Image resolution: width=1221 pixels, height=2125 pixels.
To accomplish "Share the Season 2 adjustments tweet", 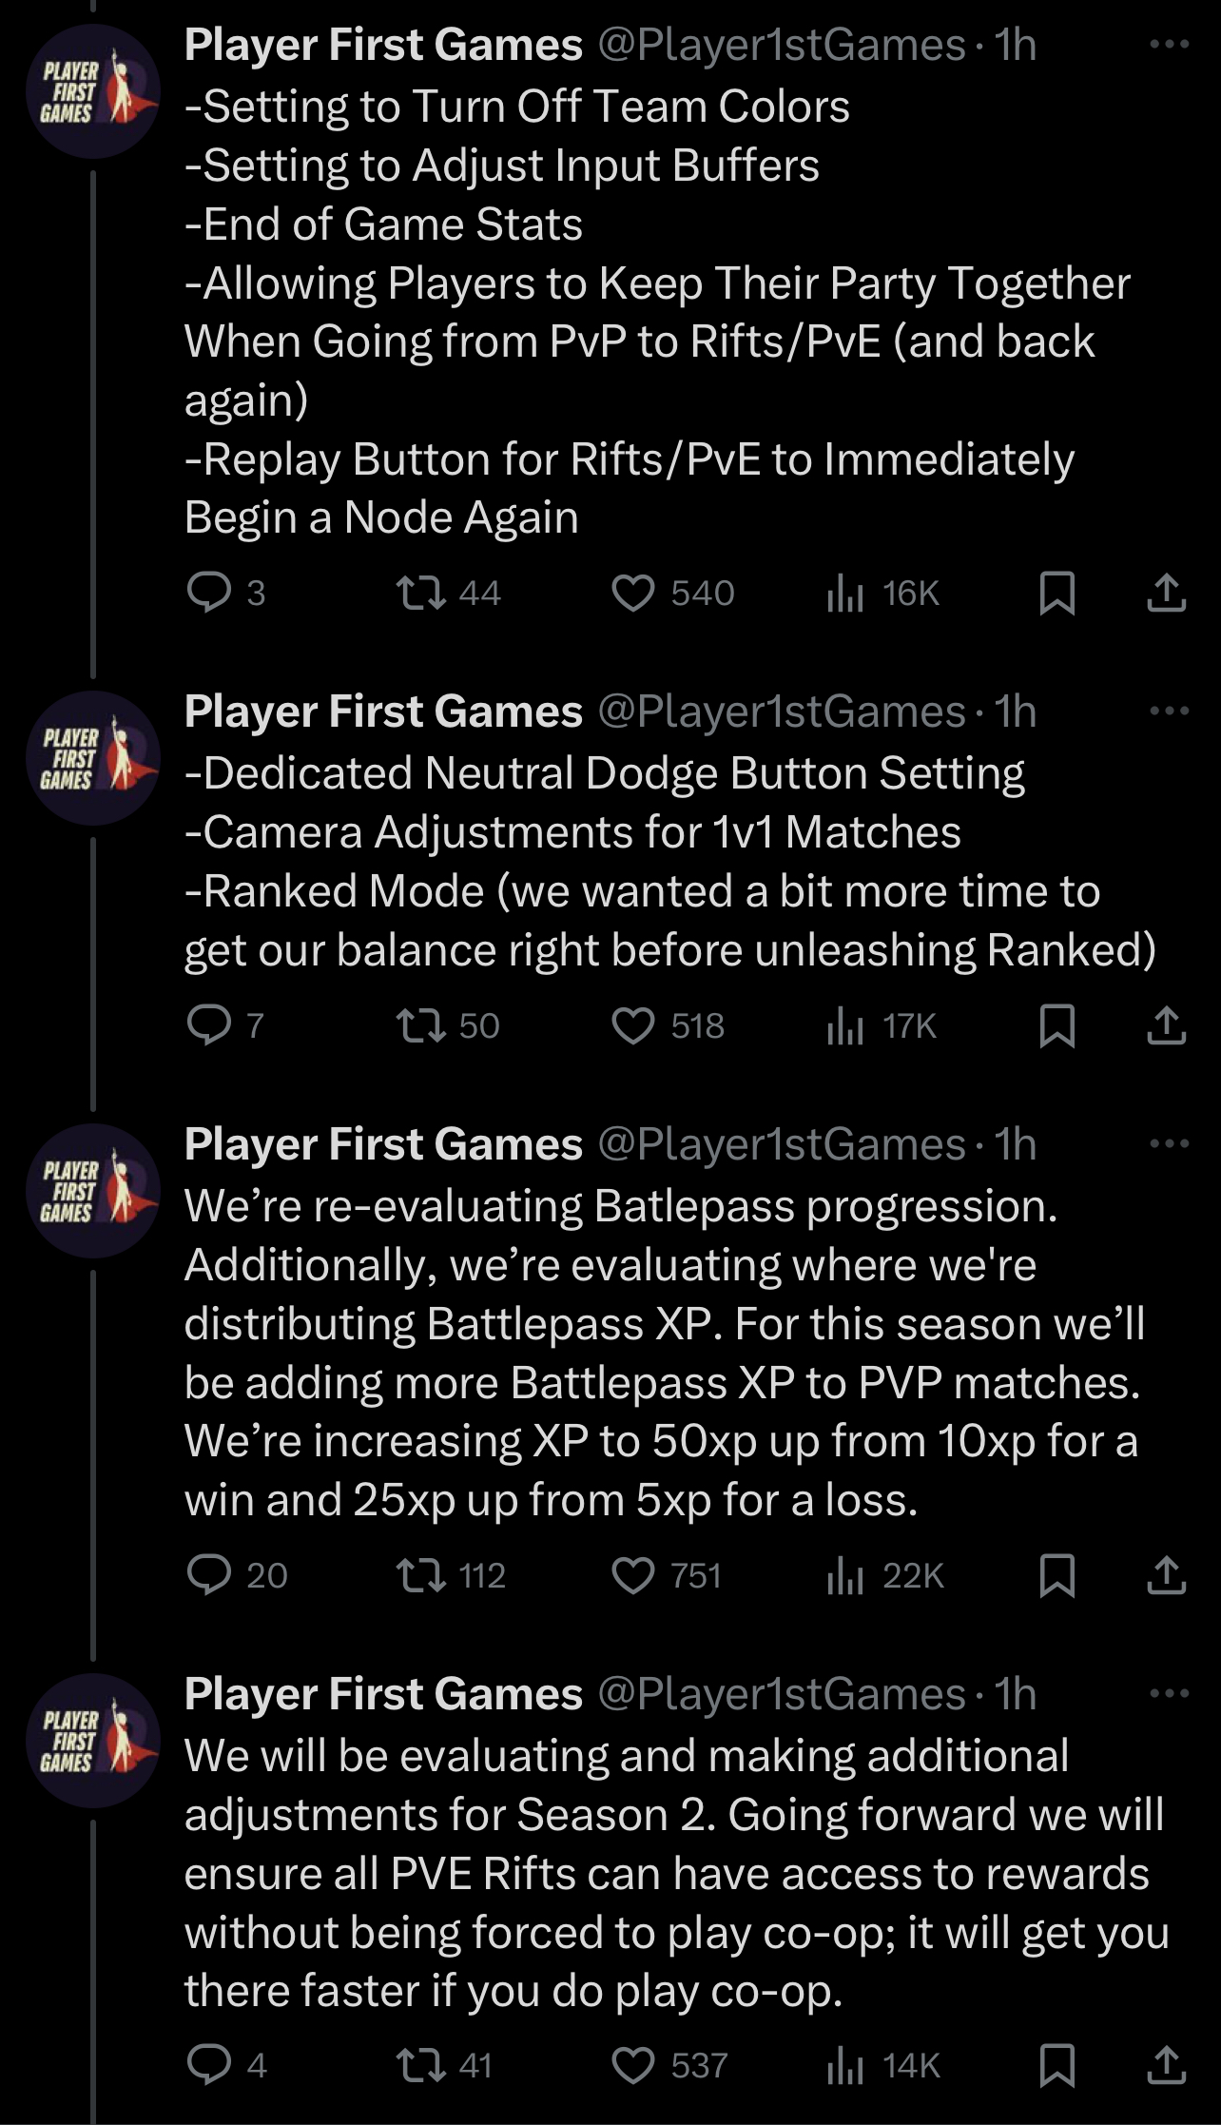I will (x=1166, y=2065).
